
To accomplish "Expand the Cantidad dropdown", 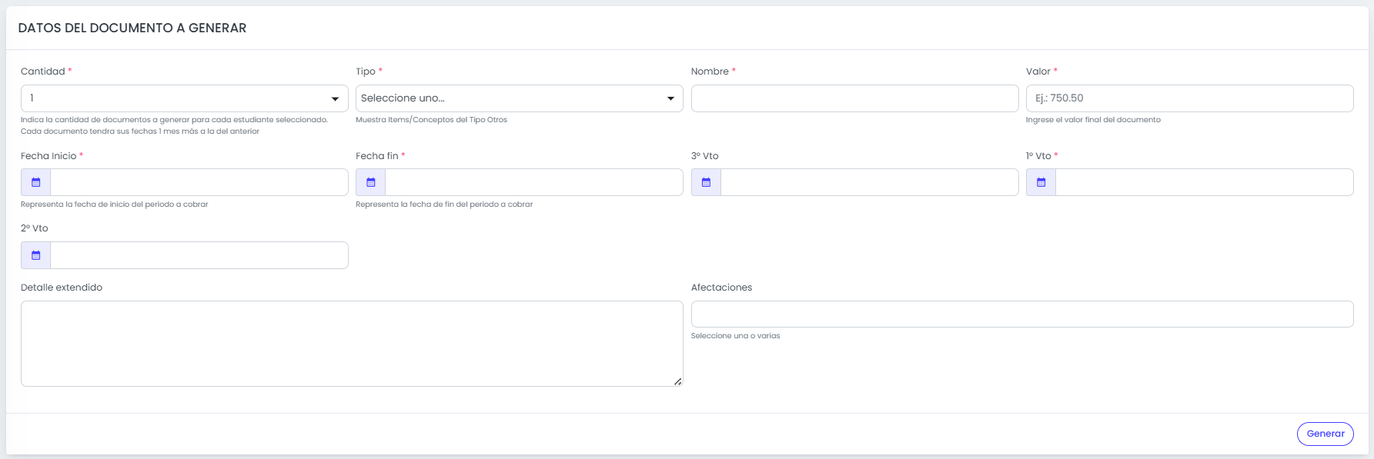I will (185, 98).
